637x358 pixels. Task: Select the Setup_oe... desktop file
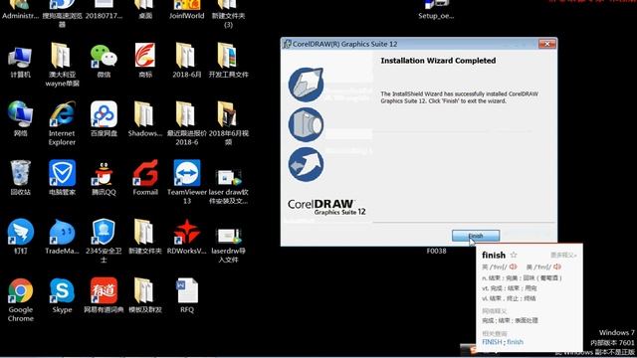pos(436,10)
